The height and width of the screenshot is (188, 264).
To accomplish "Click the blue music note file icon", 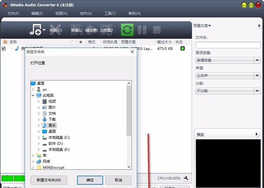I will [x=17, y=48].
